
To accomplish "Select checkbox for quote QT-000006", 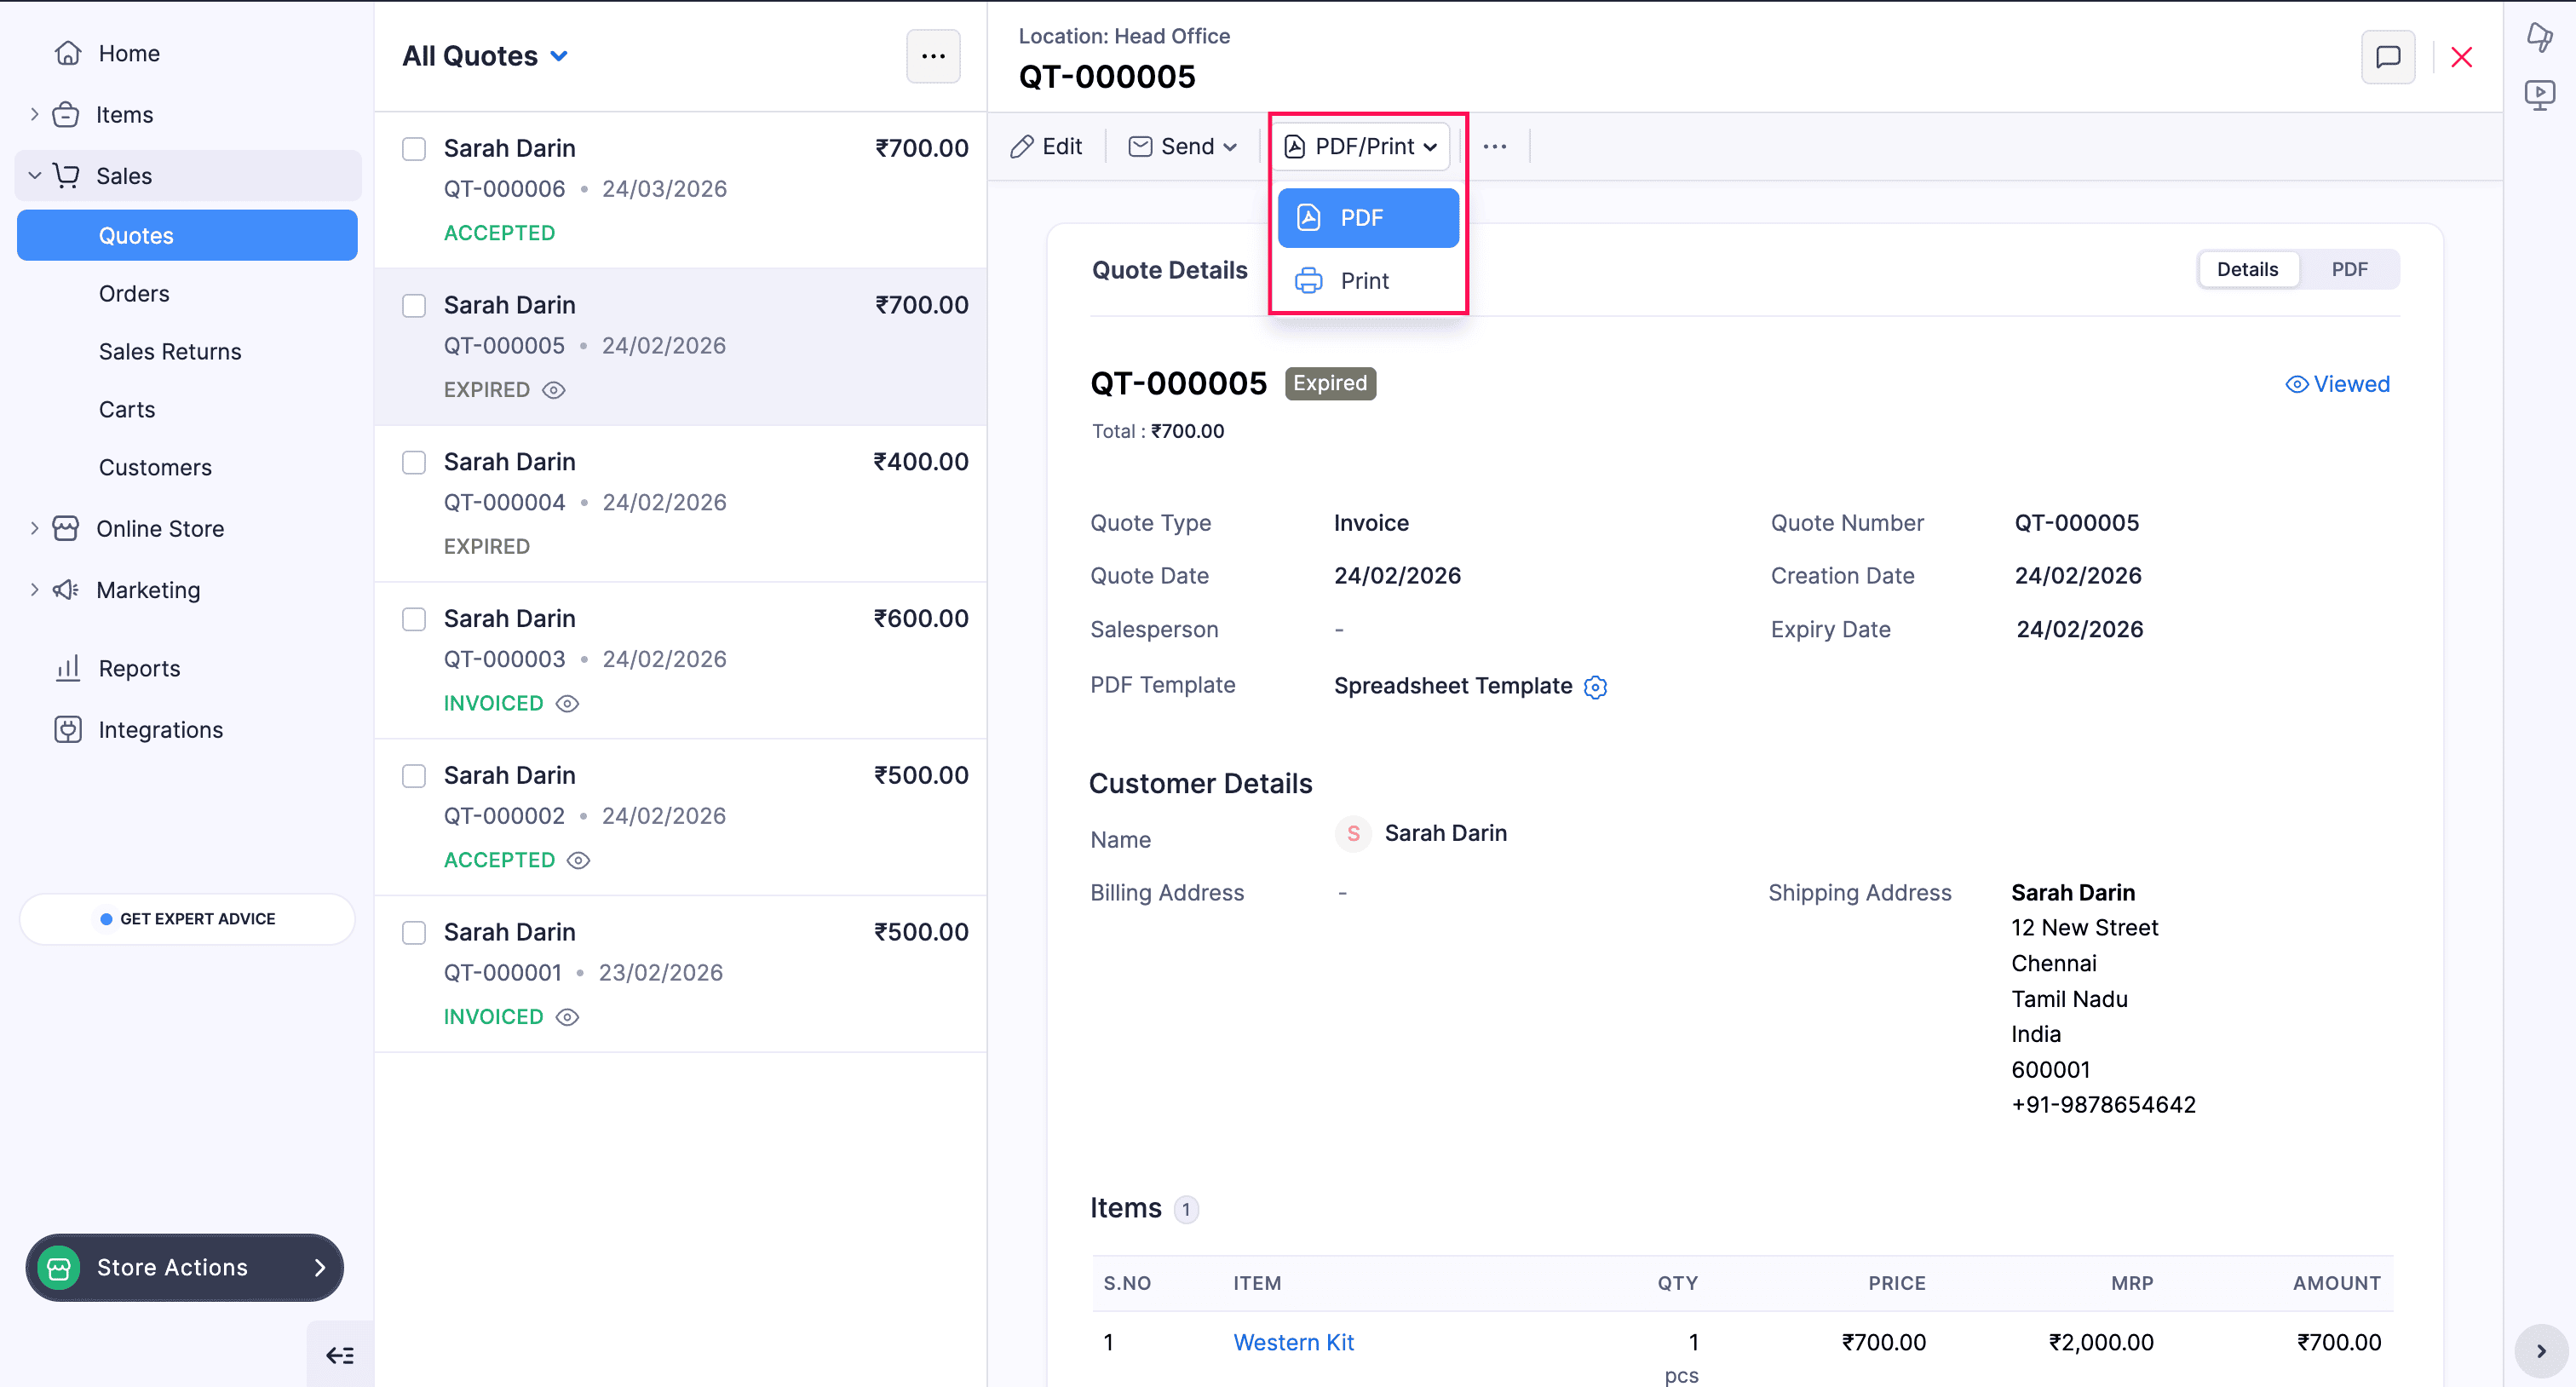I will (414, 149).
